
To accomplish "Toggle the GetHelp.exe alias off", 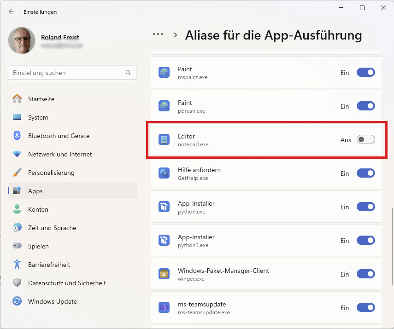I will [365, 173].
